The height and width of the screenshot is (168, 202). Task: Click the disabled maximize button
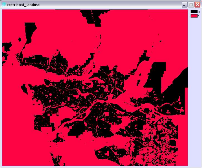(191, 5)
